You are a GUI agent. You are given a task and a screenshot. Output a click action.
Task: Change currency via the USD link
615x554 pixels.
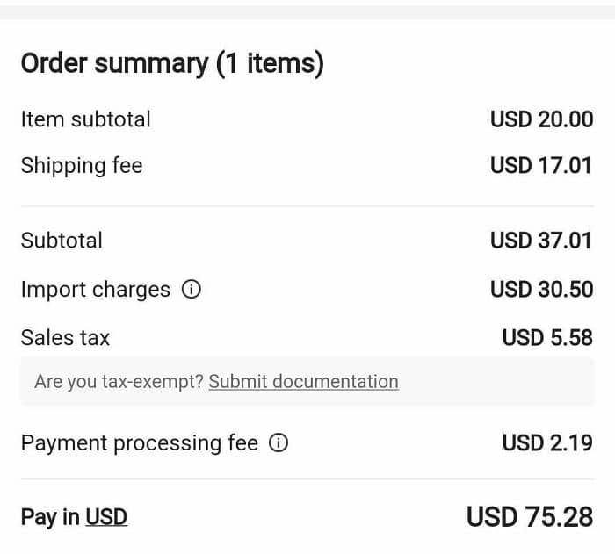pyautogui.click(x=106, y=517)
